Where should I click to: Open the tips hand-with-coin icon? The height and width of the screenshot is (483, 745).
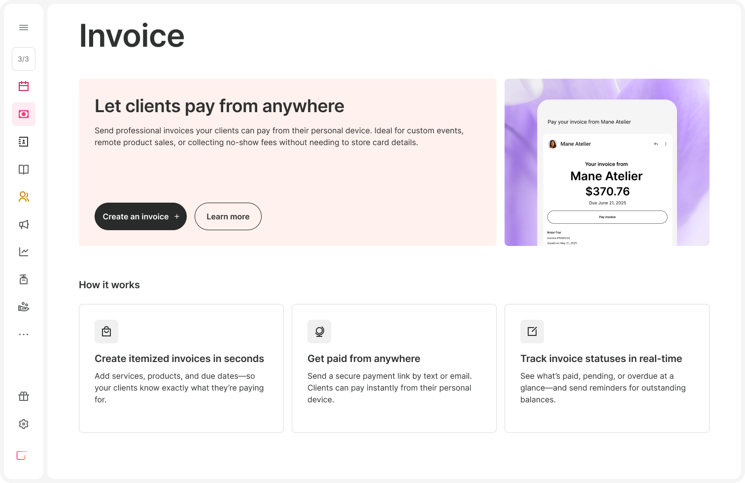click(x=24, y=306)
